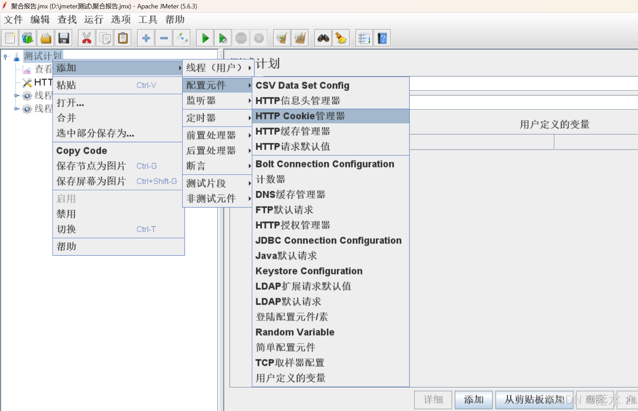The image size is (638, 411).
Task: Expand the second 线程 group node
Action: (x=16, y=109)
